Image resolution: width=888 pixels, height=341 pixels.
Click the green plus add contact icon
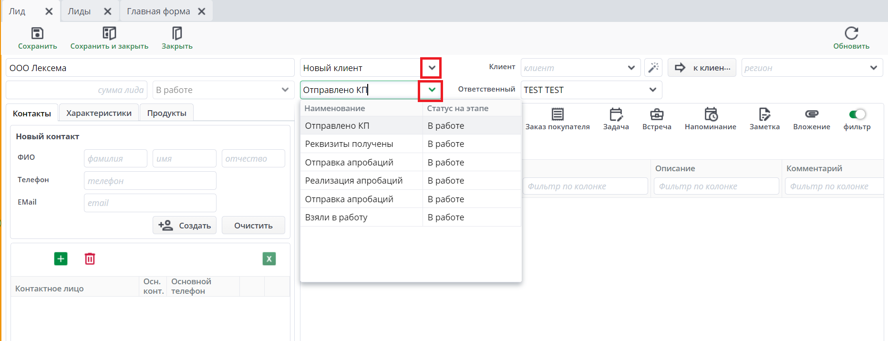(61, 259)
